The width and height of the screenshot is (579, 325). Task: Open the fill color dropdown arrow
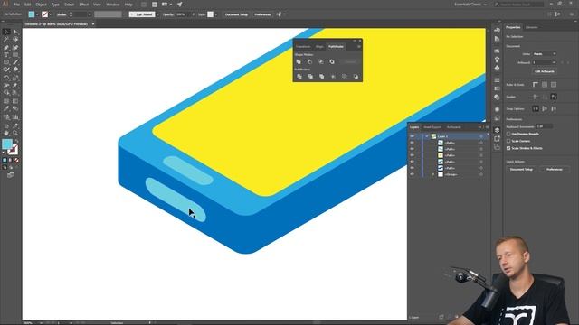click(37, 14)
